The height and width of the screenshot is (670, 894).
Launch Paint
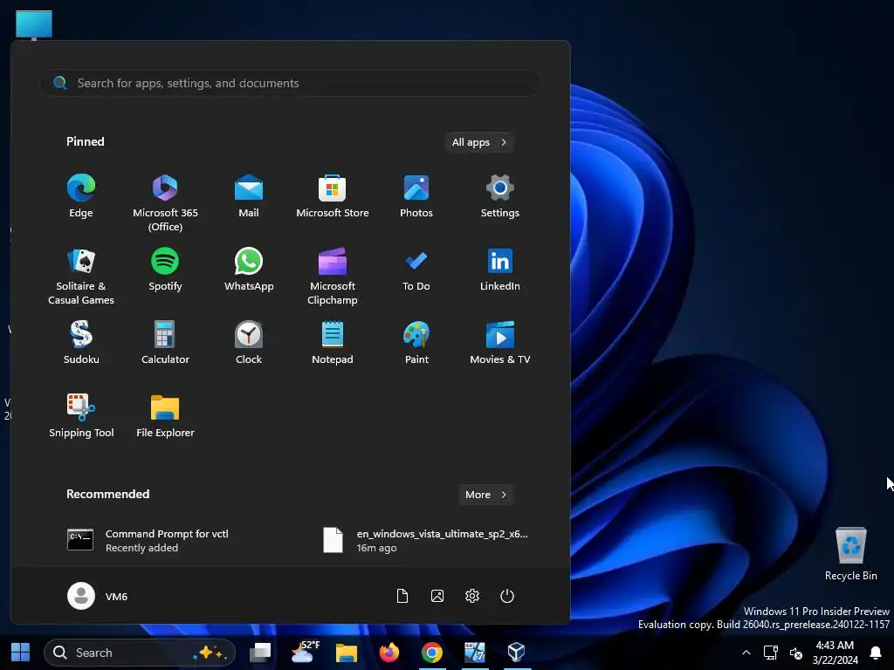click(x=416, y=343)
